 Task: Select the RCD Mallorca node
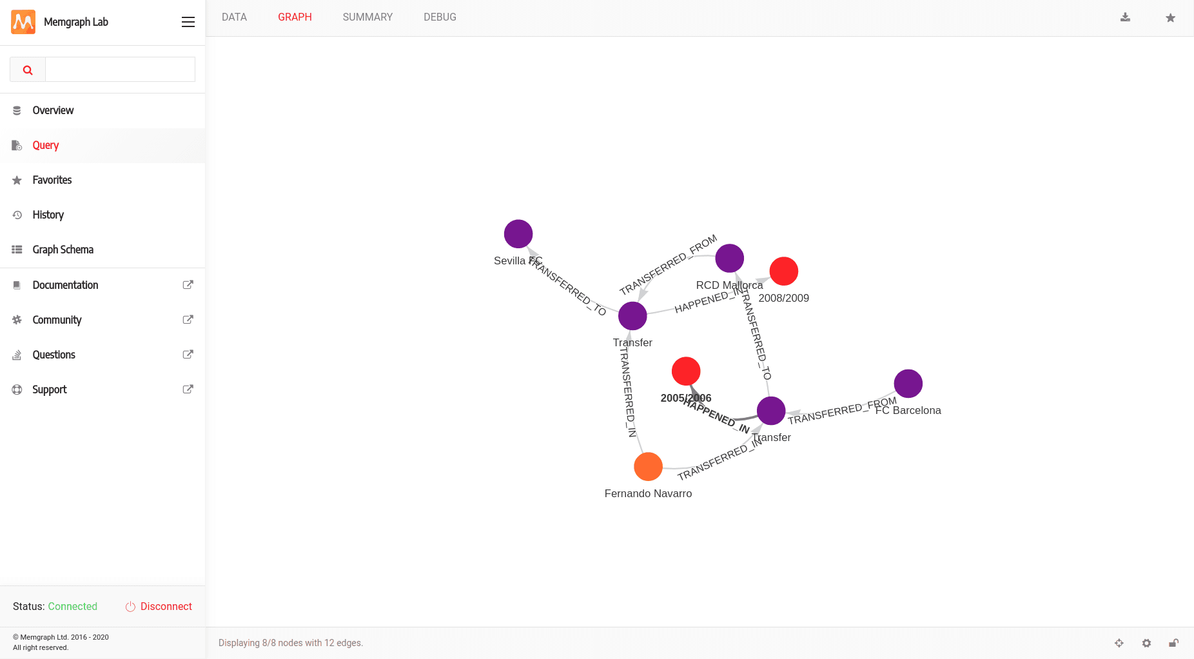click(730, 259)
